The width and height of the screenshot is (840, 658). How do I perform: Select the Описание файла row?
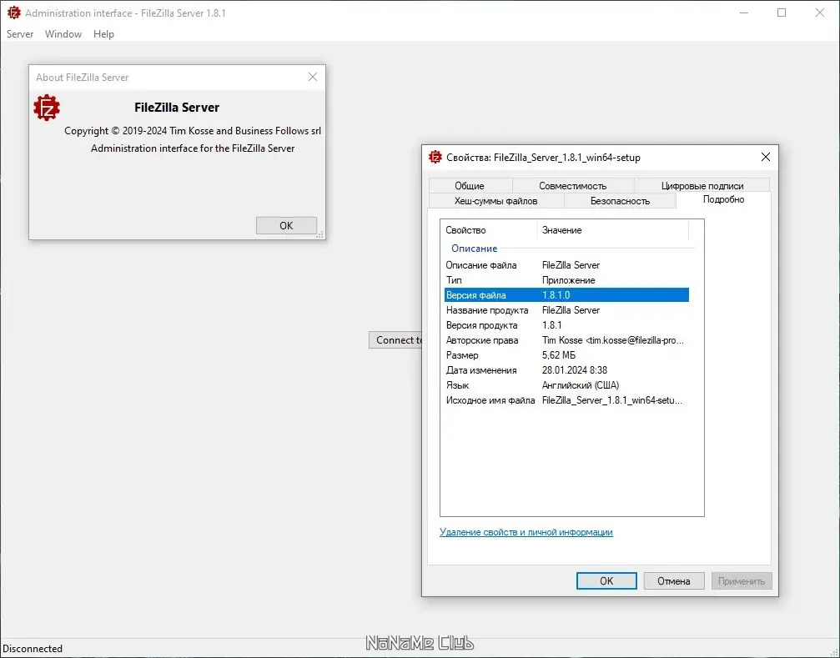pyautogui.click(x=566, y=265)
